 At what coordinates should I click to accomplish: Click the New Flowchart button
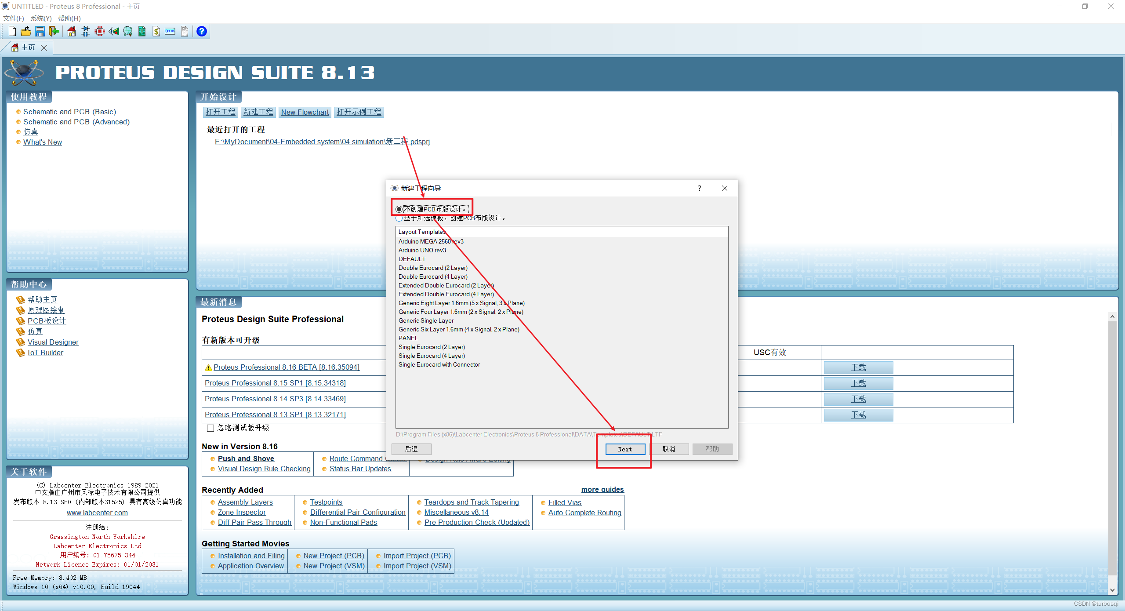point(305,112)
